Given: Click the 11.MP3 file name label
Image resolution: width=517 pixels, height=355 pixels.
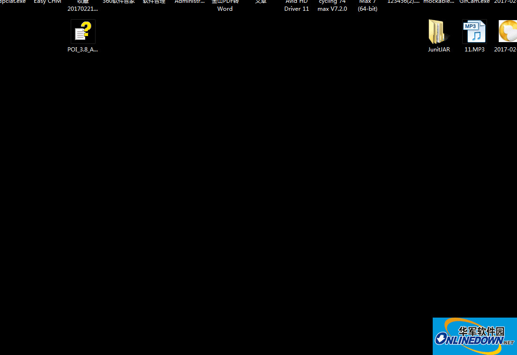Looking at the screenshot, I should [474, 50].
